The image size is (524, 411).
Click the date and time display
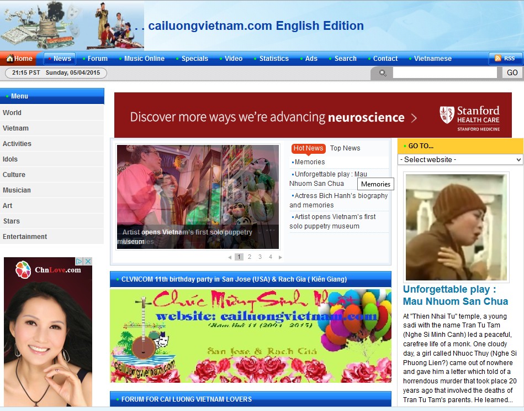pyautogui.click(x=56, y=72)
